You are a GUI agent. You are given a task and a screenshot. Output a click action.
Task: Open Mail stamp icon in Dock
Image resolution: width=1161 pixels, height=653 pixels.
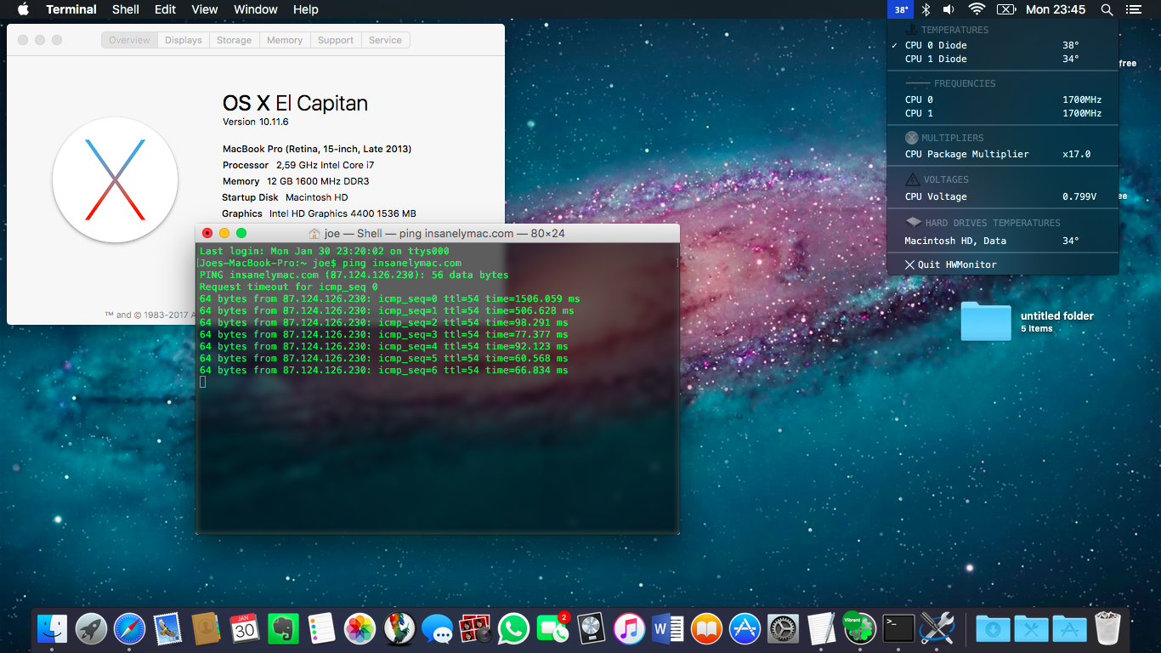(x=168, y=629)
